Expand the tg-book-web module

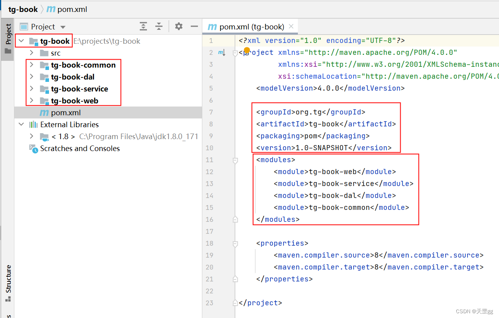31,101
